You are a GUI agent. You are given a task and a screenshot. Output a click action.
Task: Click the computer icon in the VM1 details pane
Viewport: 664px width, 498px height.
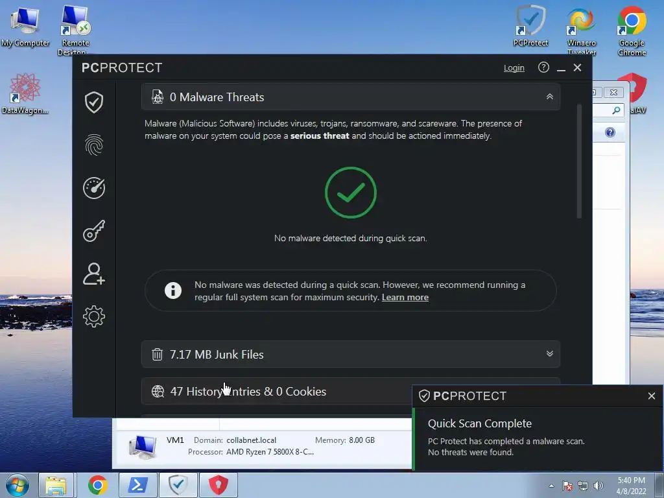[x=143, y=447]
